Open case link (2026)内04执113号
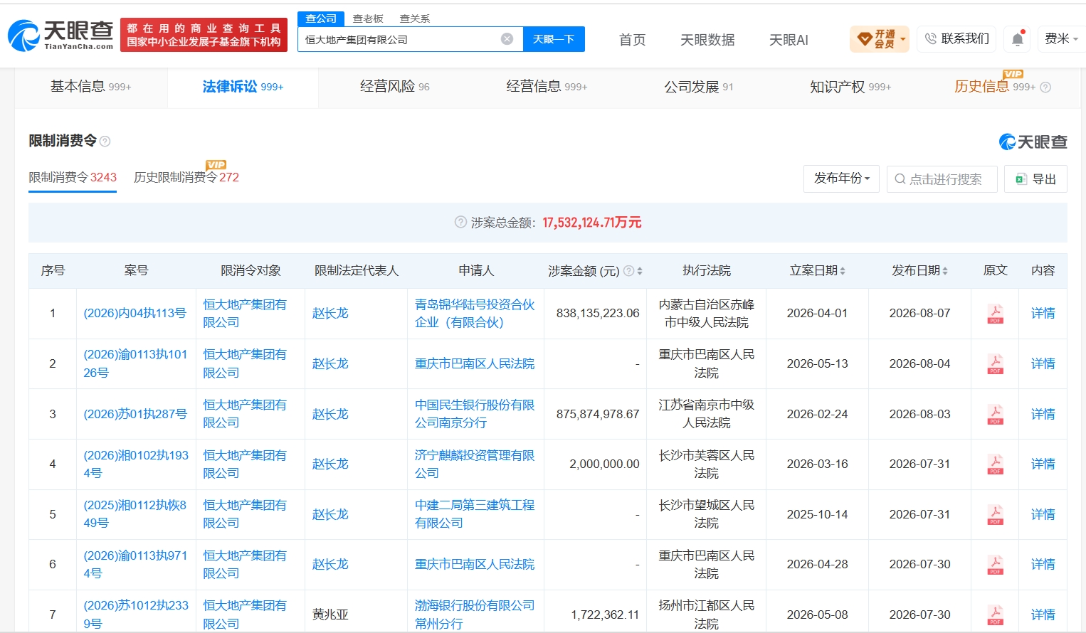 (x=135, y=313)
